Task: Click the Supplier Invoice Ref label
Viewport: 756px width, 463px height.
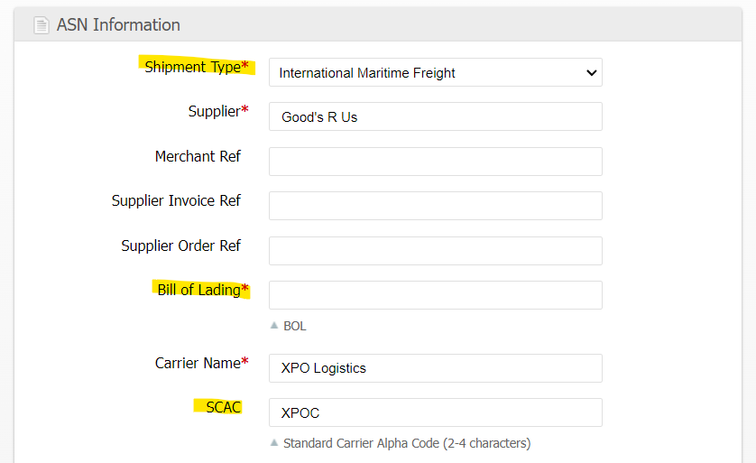Action: pyautogui.click(x=176, y=200)
